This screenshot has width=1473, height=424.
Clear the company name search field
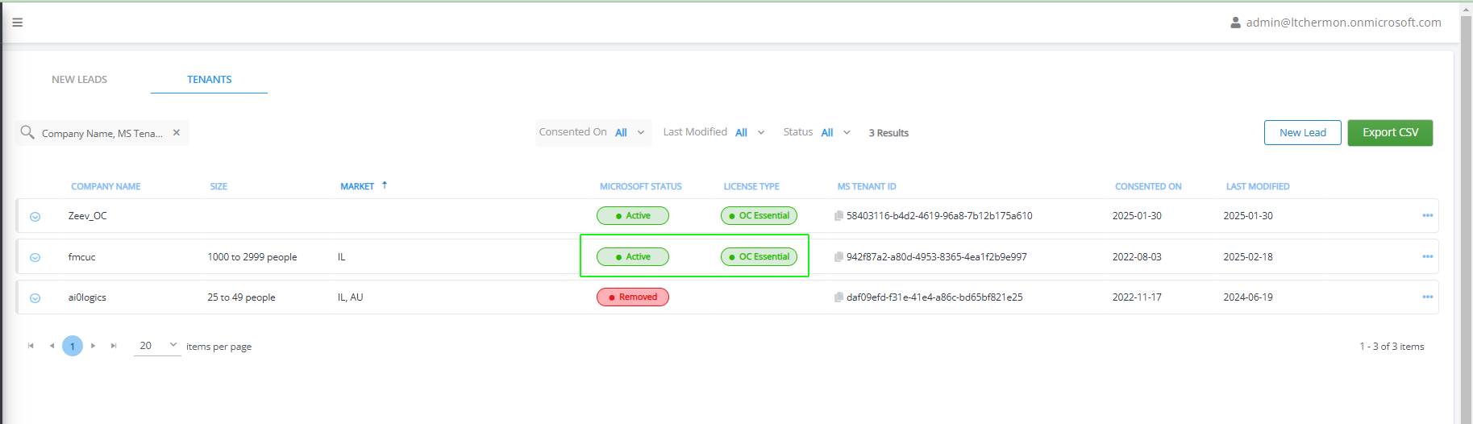point(177,133)
